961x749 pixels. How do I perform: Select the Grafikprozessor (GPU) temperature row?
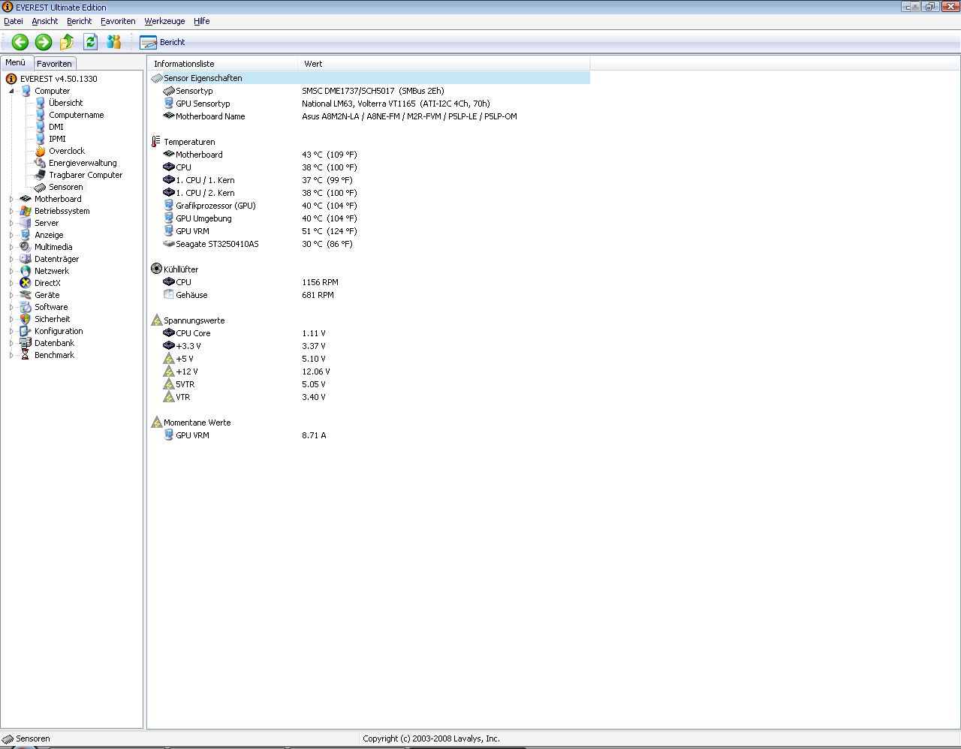[x=369, y=206]
